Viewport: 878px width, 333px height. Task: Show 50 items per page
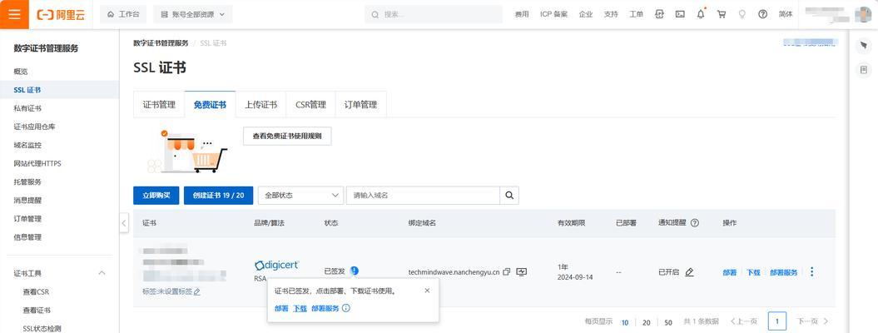[x=668, y=323]
